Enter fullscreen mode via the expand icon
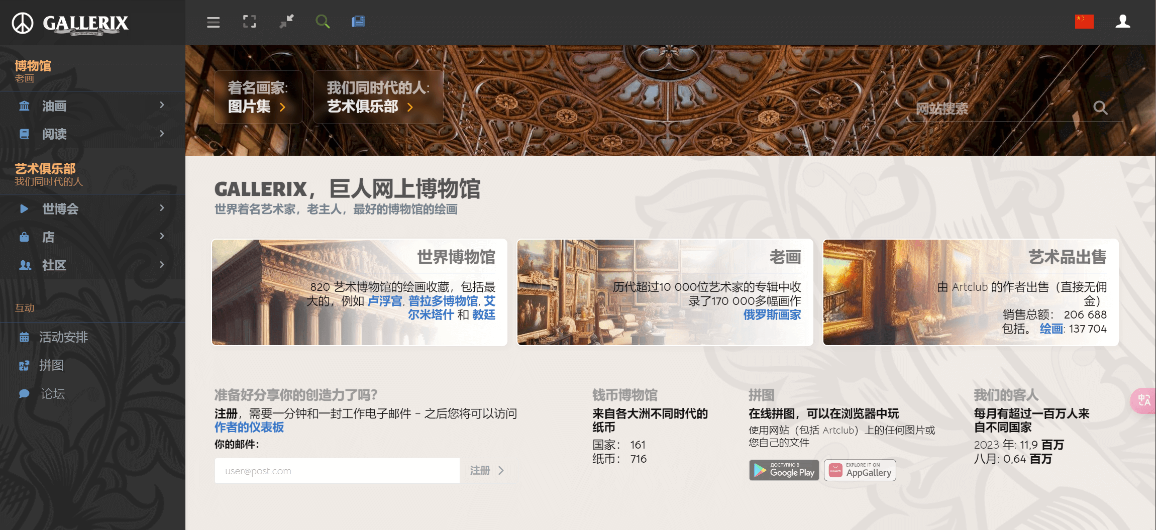This screenshot has height=530, width=1156. click(249, 22)
